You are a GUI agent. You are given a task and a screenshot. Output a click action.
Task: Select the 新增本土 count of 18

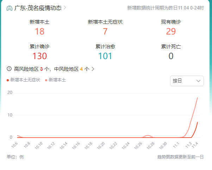click(39, 32)
